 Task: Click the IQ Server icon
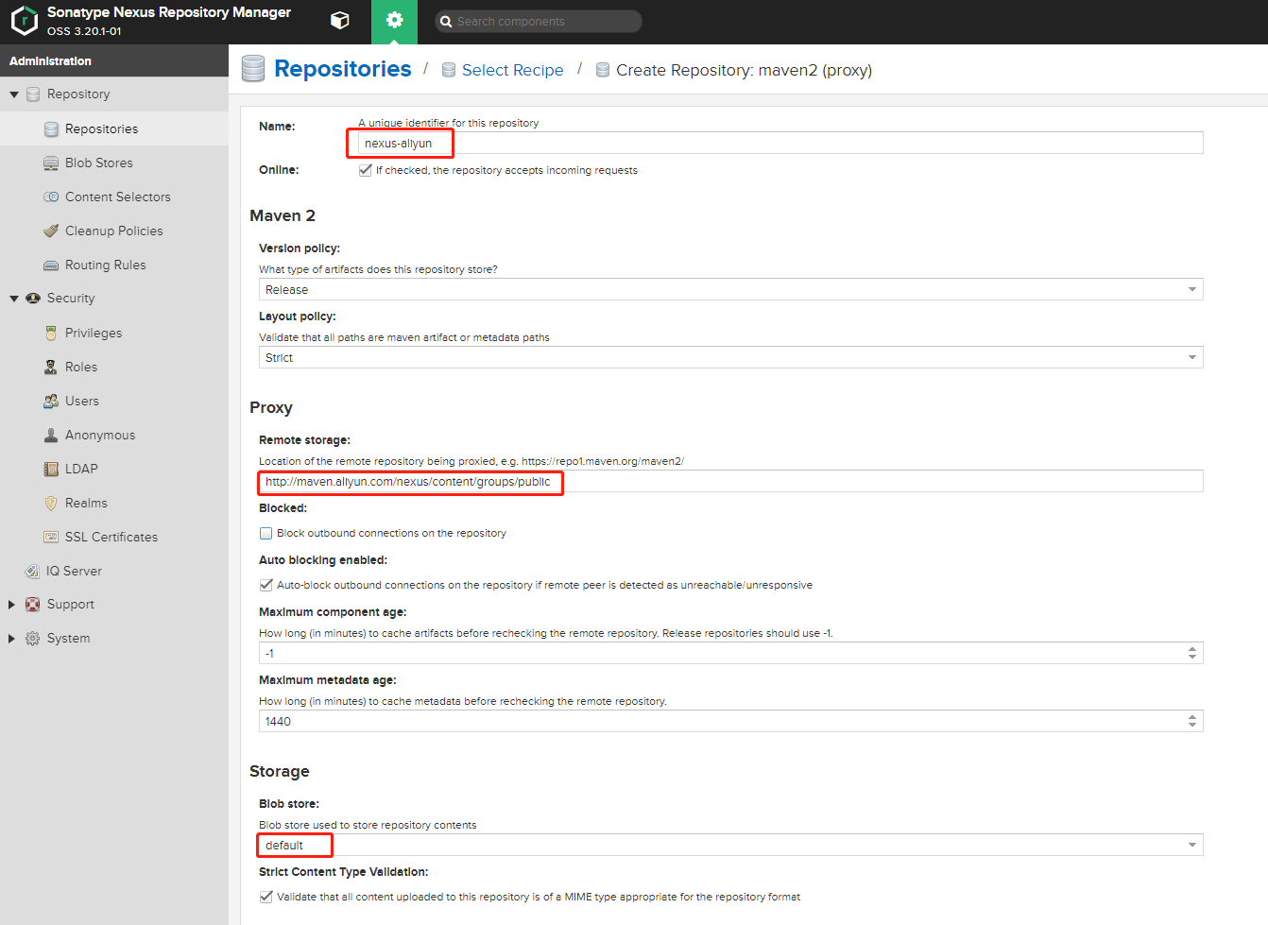pos(32,572)
